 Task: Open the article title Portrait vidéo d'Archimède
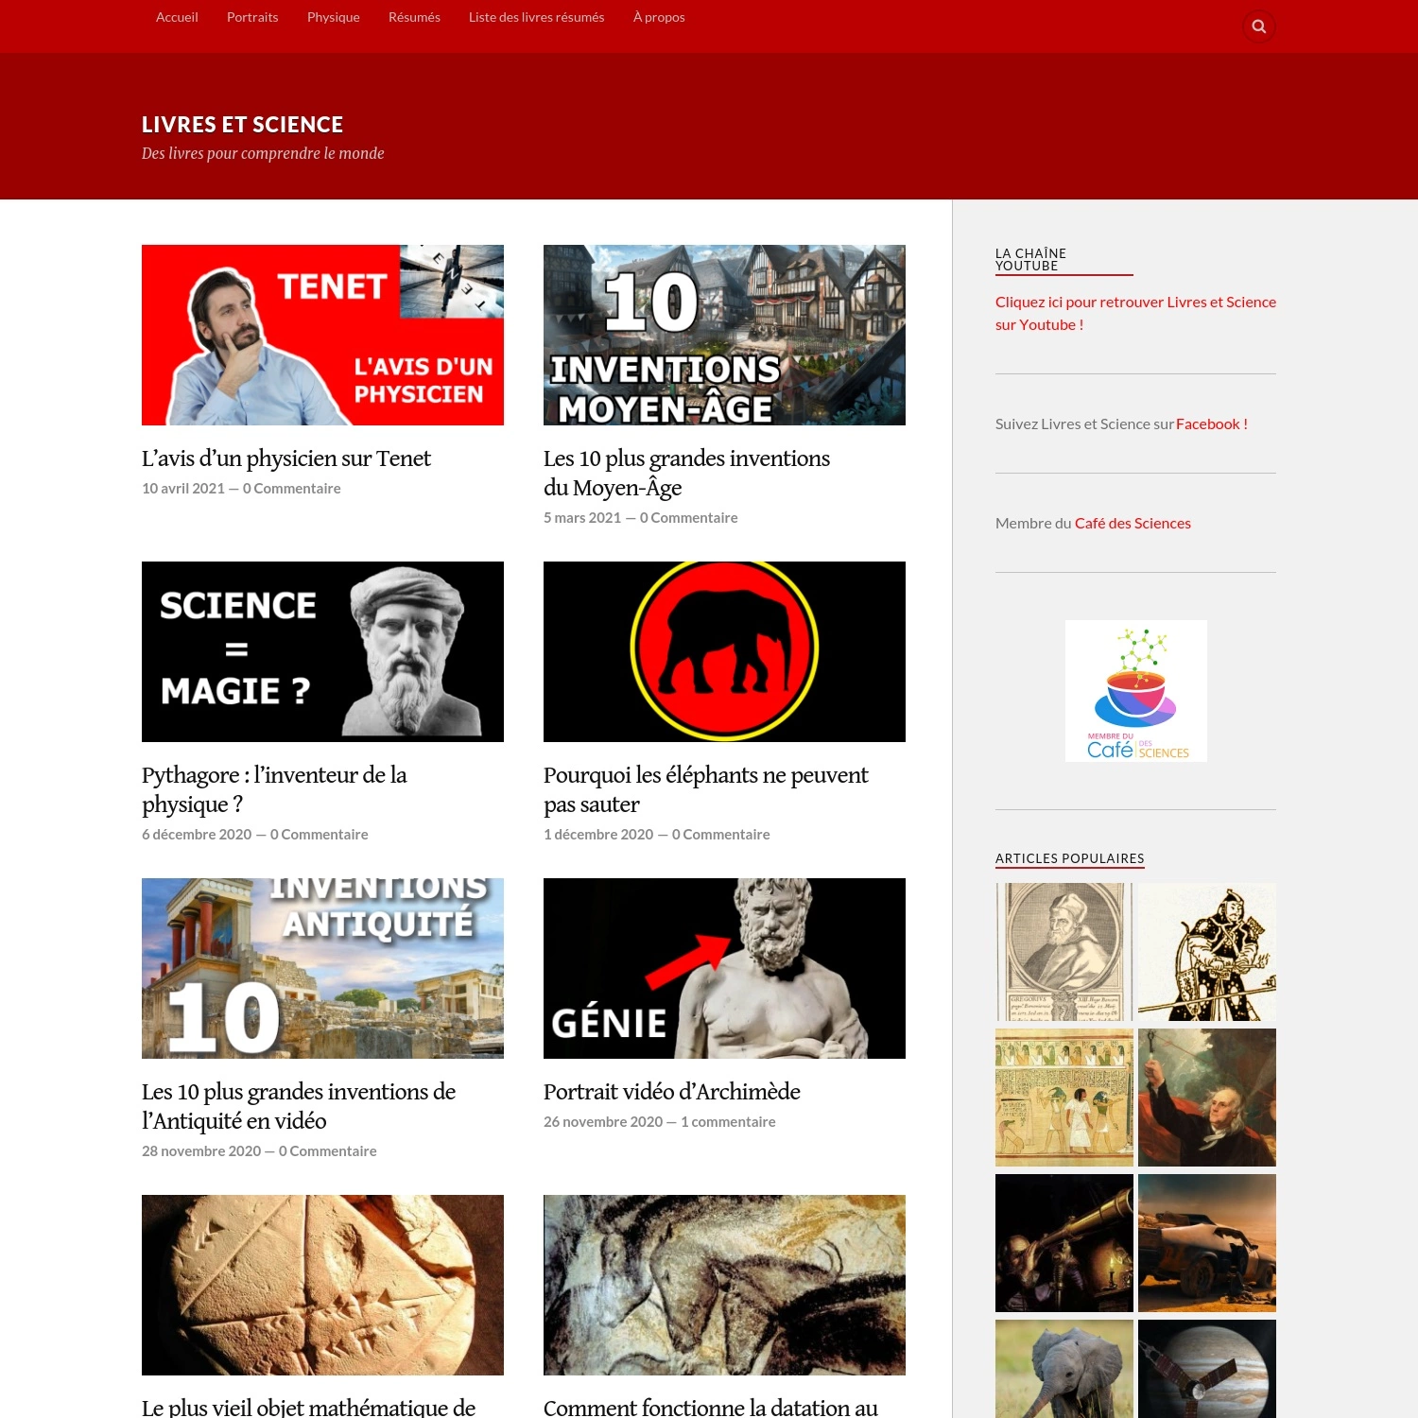pos(672,1092)
